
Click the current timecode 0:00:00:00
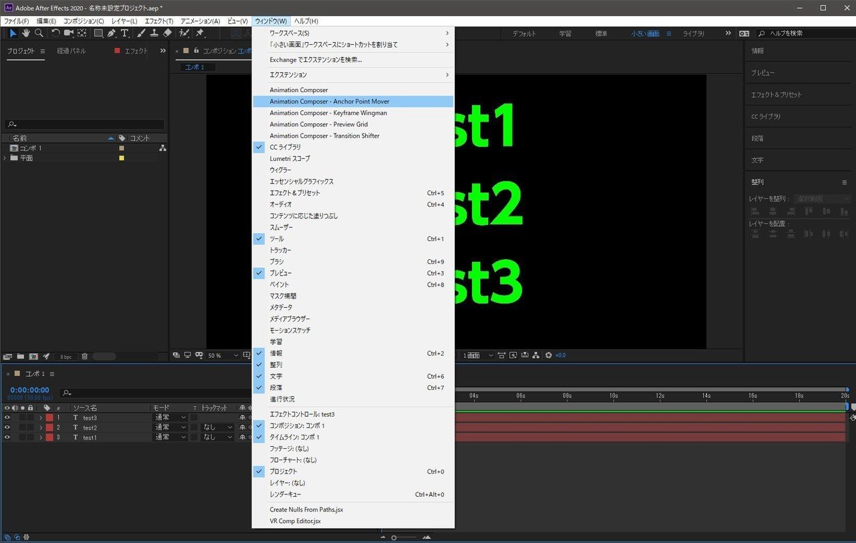29,390
